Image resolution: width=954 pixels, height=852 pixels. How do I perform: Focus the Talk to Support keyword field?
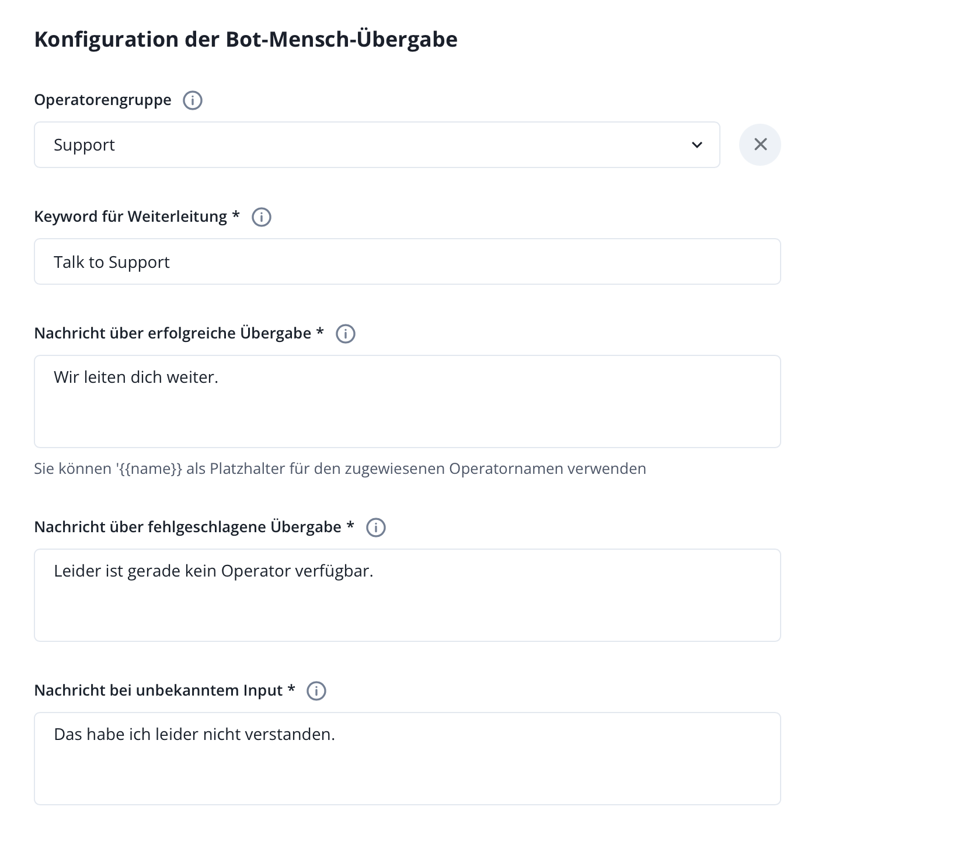pyautogui.click(x=407, y=261)
